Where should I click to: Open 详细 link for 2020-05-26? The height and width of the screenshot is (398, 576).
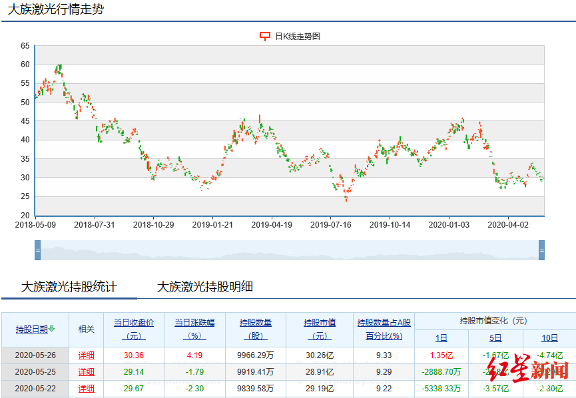click(x=87, y=355)
